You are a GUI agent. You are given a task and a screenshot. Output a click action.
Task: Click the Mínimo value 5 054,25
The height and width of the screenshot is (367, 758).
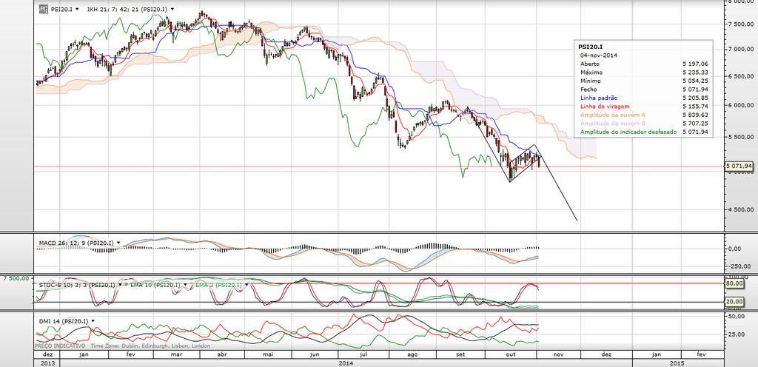pyautogui.click(x=695, y=81)
